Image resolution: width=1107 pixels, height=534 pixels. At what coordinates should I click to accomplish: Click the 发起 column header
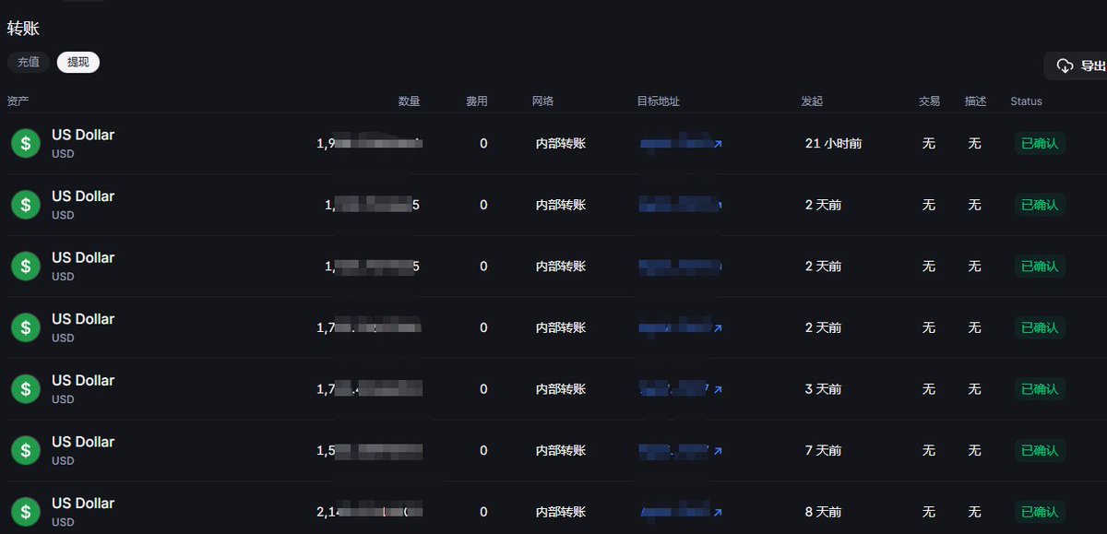click(x=812, y=101)
